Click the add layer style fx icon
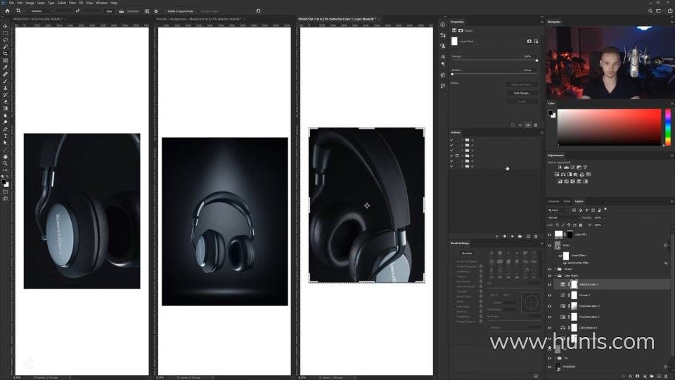 tap(630, 376)
